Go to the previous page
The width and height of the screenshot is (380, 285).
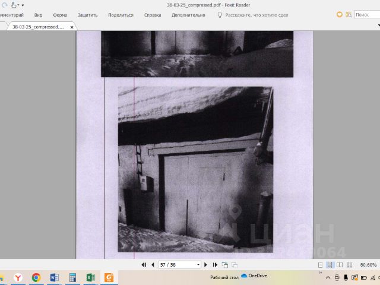pos(153,265)
